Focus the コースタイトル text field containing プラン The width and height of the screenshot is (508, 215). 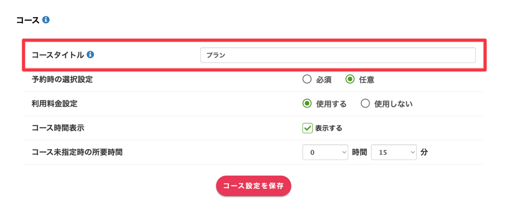[x=338, y=55]
